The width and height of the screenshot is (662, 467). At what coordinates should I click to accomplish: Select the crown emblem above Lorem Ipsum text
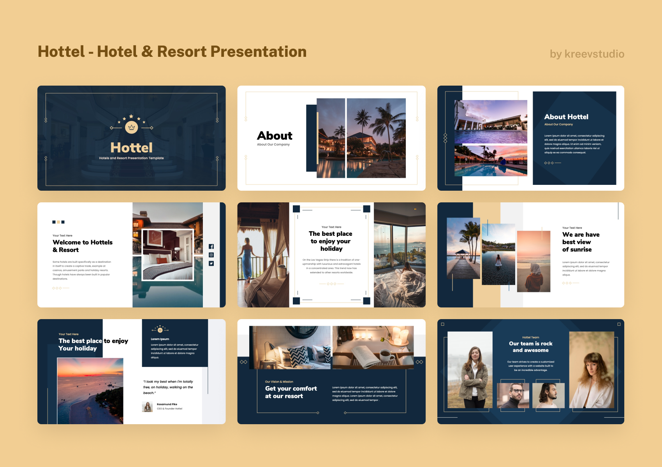pyautogui.click(x=160, y=330)
